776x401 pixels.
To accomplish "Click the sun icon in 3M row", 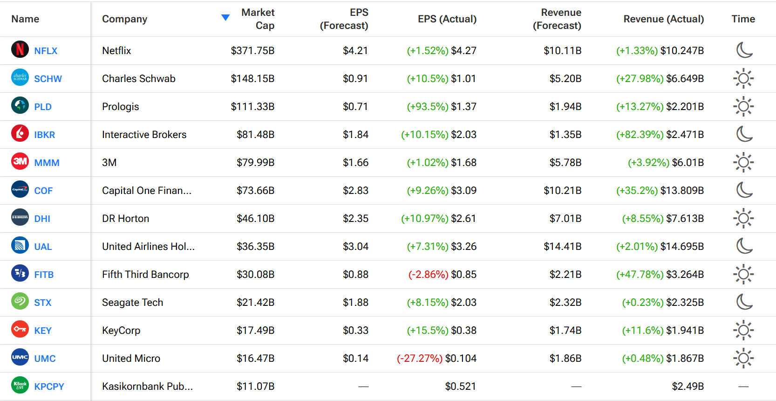I will (743, 162).
